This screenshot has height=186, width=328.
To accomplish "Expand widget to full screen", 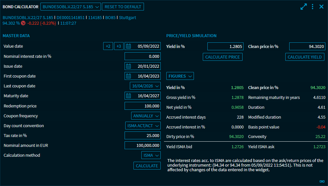I will tap(303, 7).
